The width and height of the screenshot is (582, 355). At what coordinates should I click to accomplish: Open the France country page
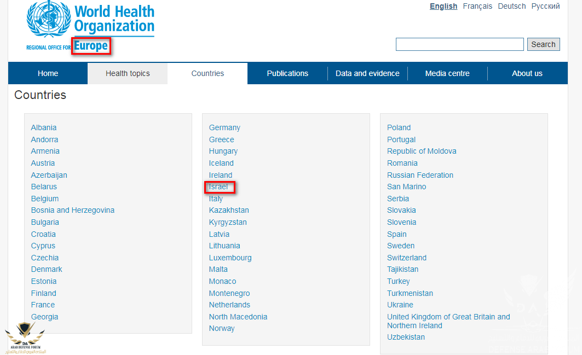43,305
